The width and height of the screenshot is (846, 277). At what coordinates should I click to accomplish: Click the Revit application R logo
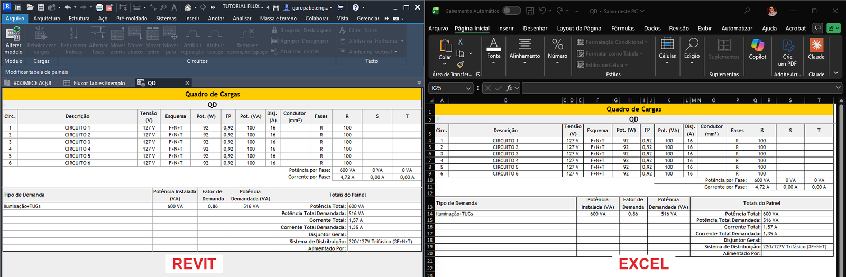pos(7,7)
